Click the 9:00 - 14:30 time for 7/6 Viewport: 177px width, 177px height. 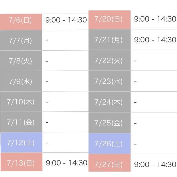point(66,20)
